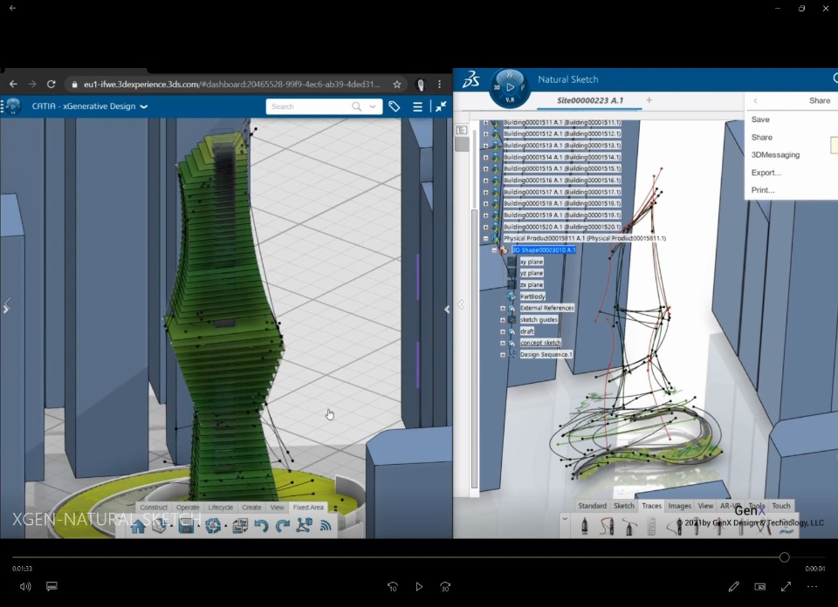
Task: Collapse 3D Shape00023010 A.1 node
Action: tap(494, 249)
